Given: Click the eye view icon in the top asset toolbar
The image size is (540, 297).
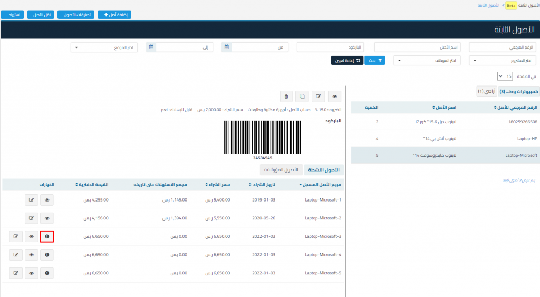Looking at the screenshot, I should click(x=334, y=96).
